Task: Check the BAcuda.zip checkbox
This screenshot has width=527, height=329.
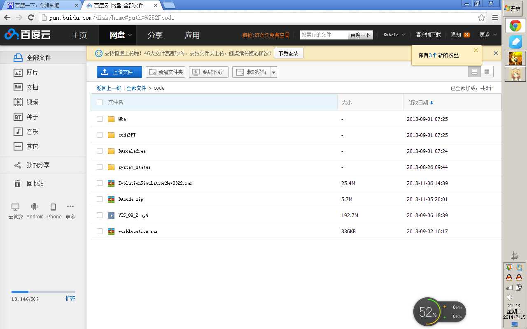Action: coord(100,199)
